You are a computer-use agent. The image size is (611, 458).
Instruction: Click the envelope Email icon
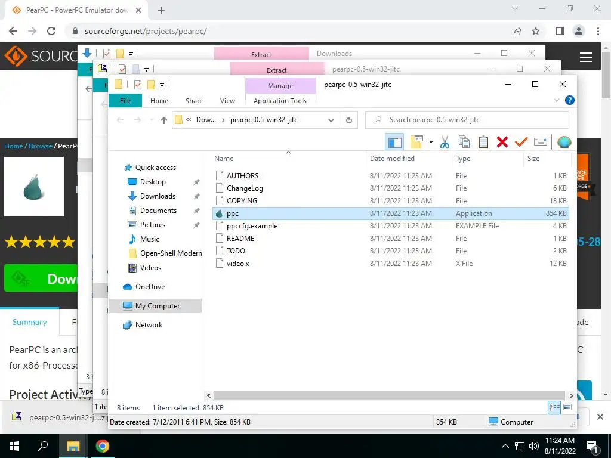point(541,142)
